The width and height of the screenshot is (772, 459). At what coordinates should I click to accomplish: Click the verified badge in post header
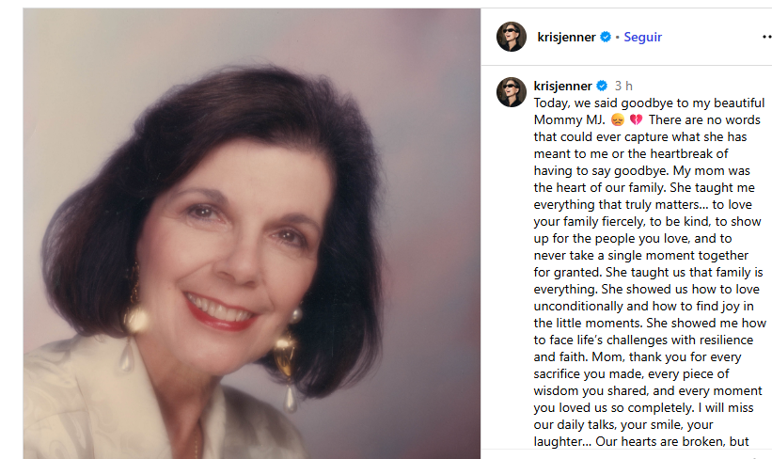pos(606,37)
